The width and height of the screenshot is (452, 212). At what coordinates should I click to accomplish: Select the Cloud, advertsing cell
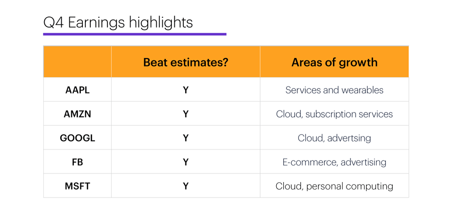click(x=334, y=138)
